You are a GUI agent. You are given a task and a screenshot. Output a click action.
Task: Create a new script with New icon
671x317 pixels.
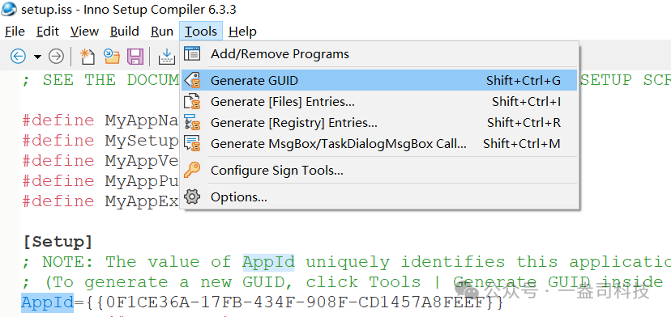point(88,56)
